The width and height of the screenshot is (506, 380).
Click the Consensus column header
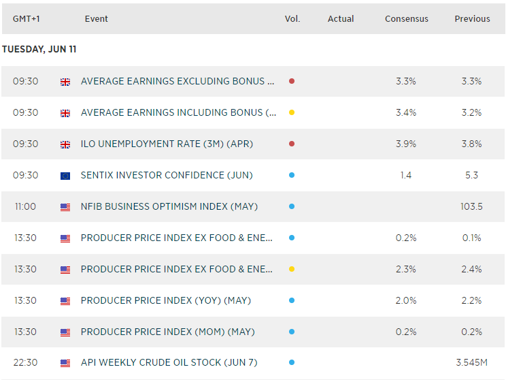(407, 19)
